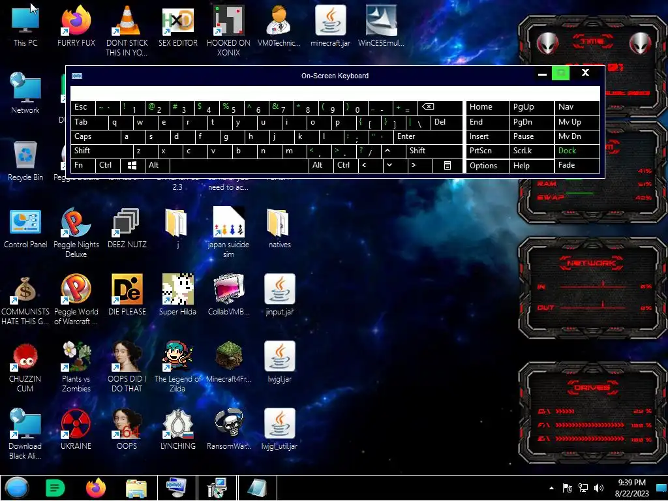Screen dimensions: 668x501
Task: Select minecraft.jar file on desktop
Action: [x=330, y=25]
